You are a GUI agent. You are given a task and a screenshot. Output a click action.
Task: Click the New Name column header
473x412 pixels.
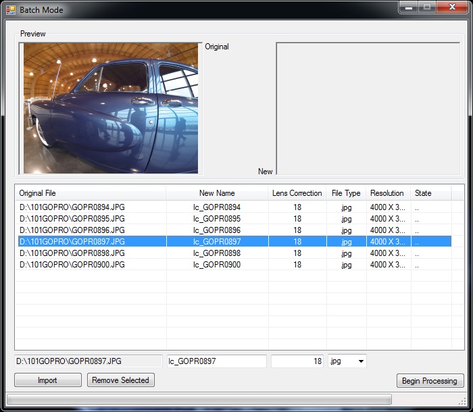coord(217,193)
